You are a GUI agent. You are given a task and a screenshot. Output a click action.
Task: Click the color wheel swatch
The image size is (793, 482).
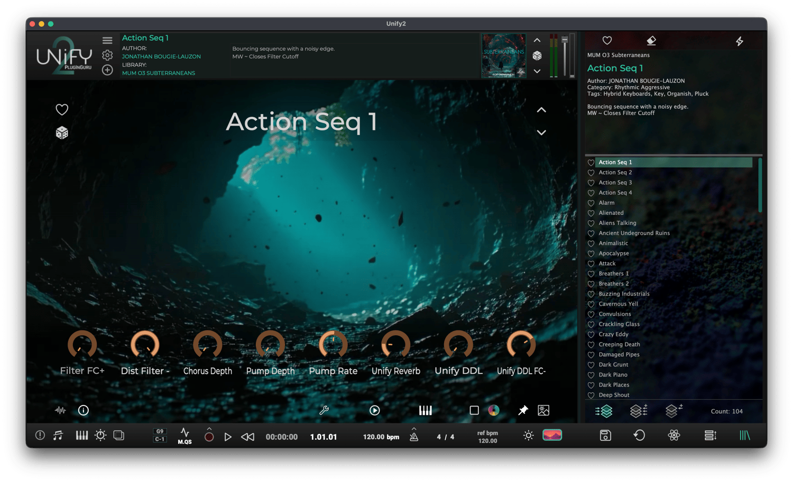pos(494,410)
